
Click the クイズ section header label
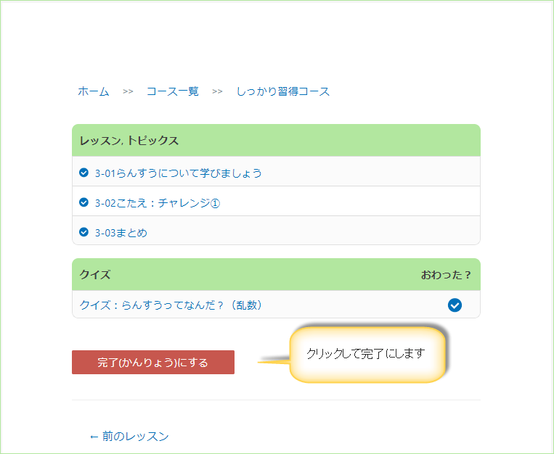point(95,275)
